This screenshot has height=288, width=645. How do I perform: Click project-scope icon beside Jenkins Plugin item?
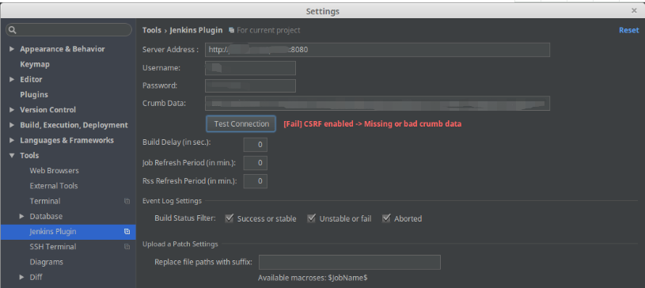click(x=127, y=232)
